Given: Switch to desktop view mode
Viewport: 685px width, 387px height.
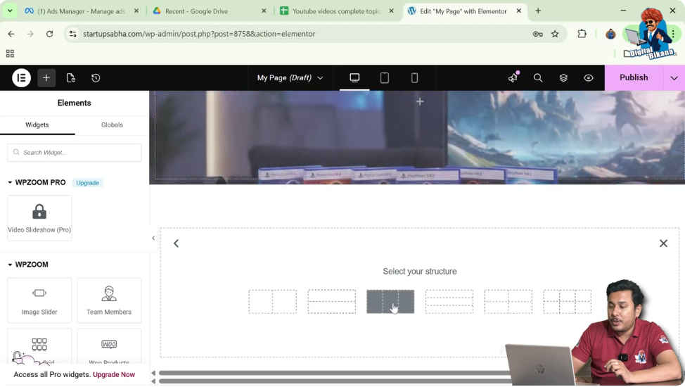Looking at the screenshot, I should click(x=354, y=78).
